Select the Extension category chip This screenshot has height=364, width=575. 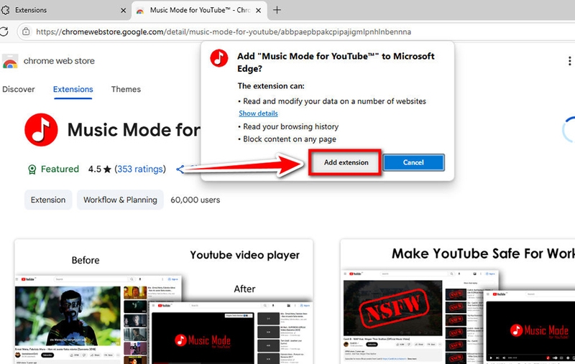click(48, 200)
